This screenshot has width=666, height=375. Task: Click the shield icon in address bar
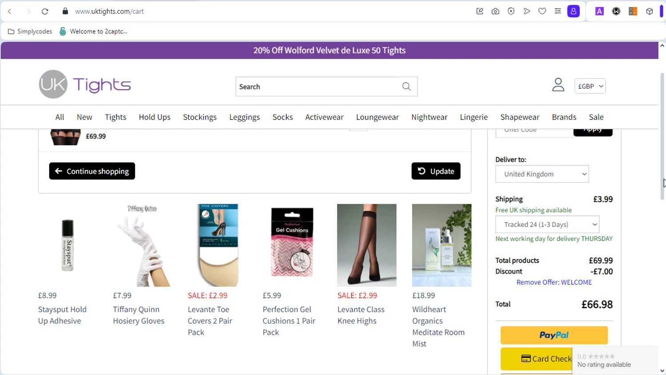pos(511,12)
